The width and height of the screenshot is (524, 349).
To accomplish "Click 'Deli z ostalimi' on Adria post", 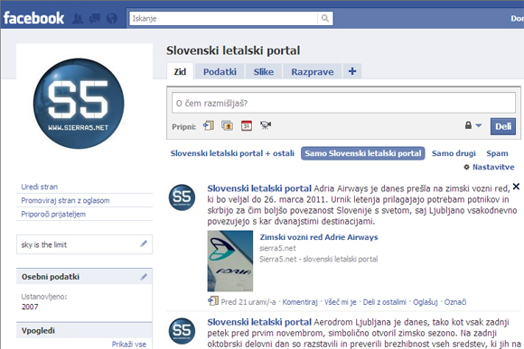I will [x=384, y=302].
